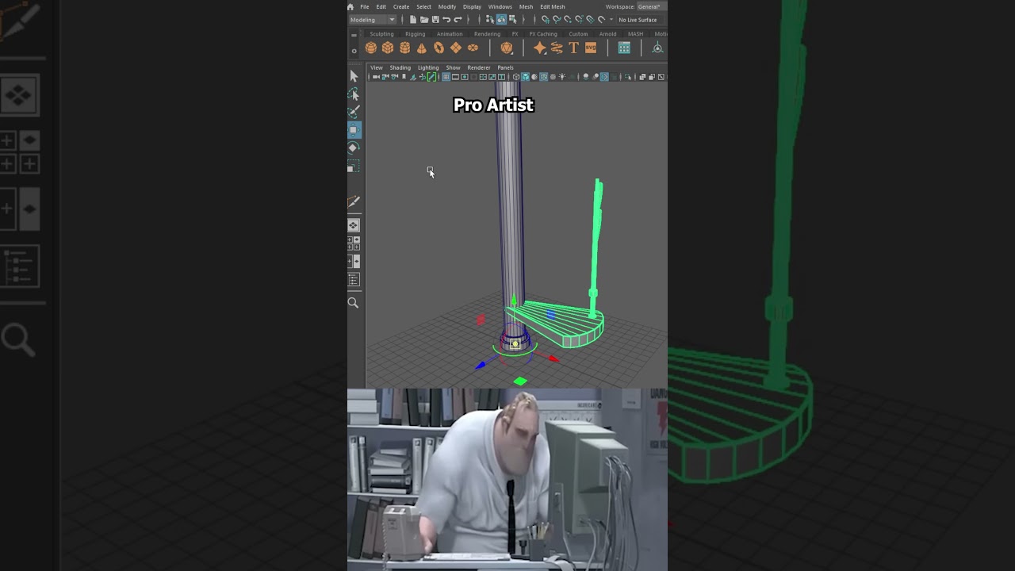Screen dimensions: 1015x571
Task: Create a super shape from the shelf
Action: pyautogui.click(x=539, y=48)
